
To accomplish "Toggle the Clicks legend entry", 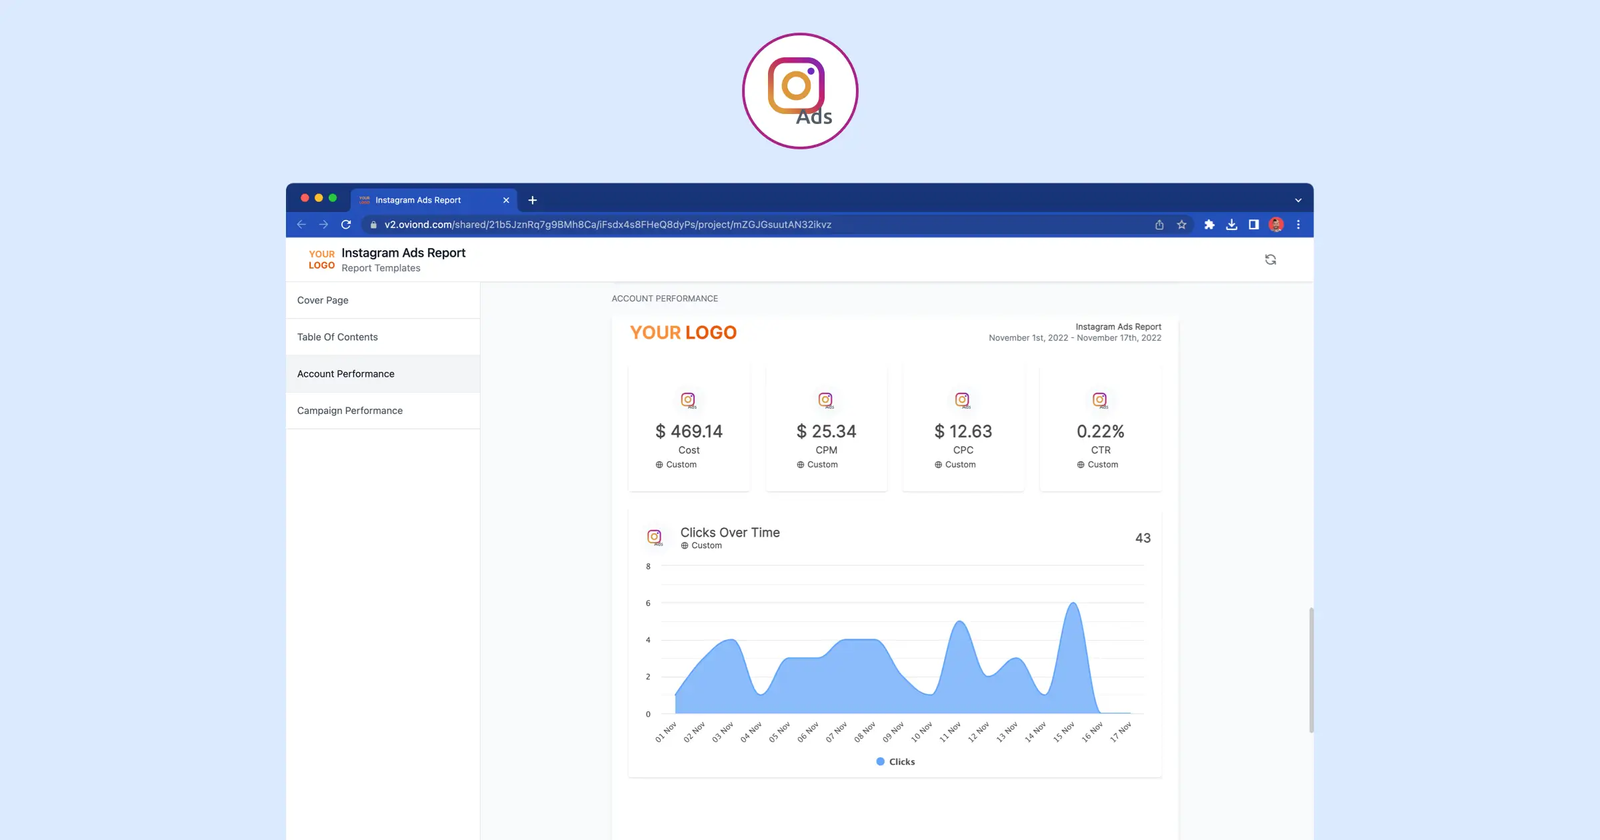I will [895, 761].
